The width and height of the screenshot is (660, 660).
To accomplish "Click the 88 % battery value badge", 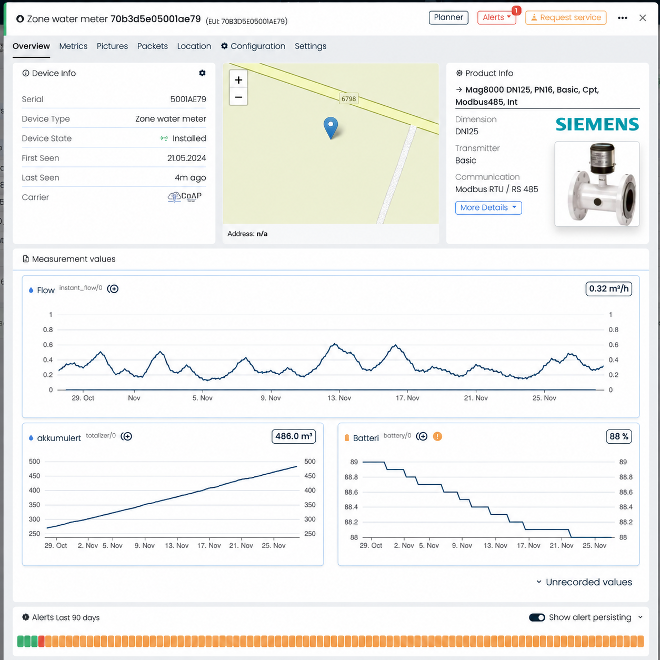I will [x=619, y=436].
